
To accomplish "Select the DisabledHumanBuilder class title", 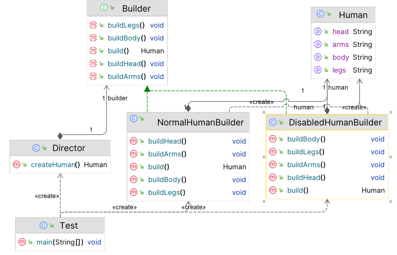I will [x=335, y=123].
